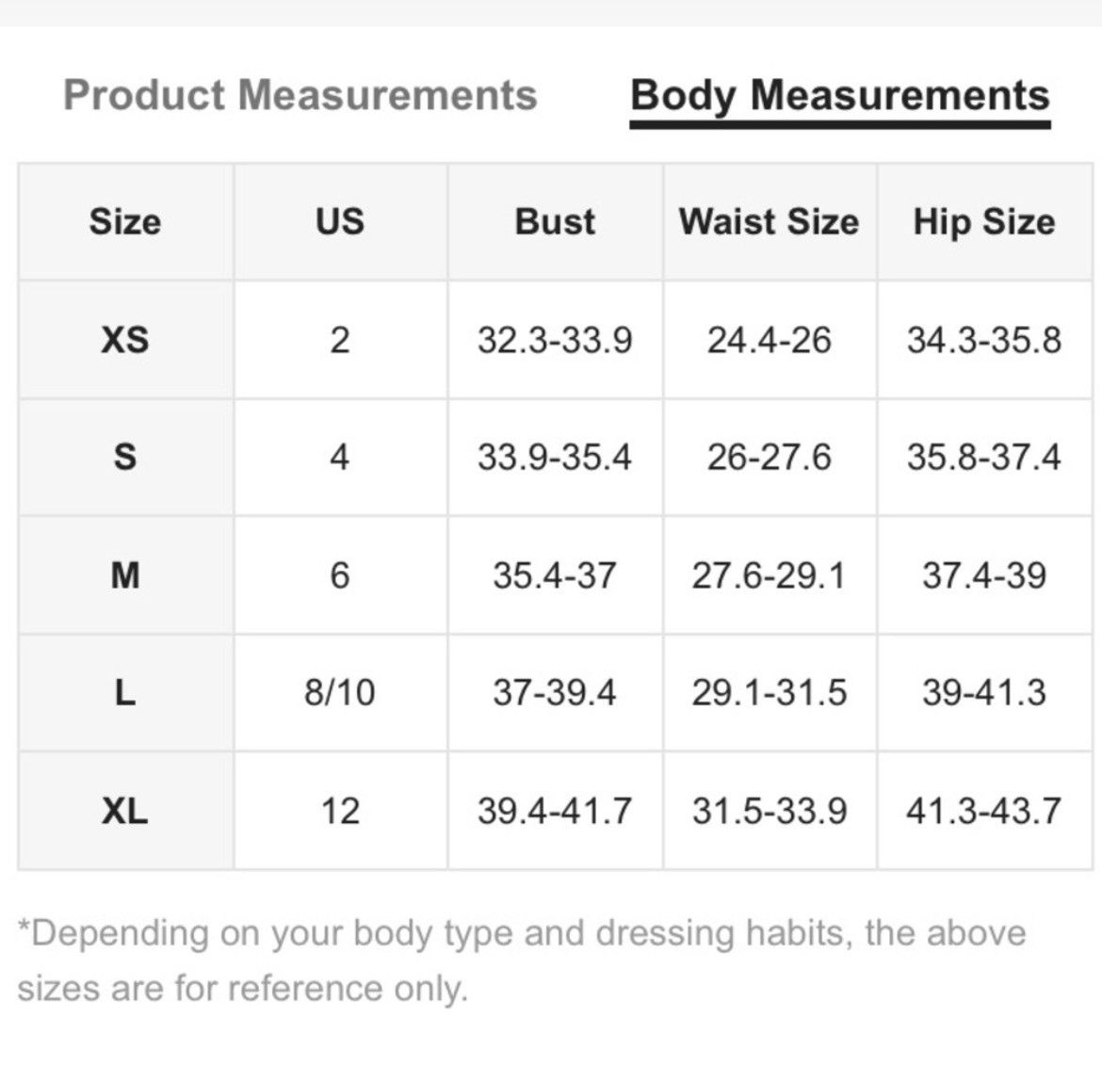The height and width of the screenshot is (1067, 1102).
Task: Click the bust value 32.3-33.9
Action: [555, 340]
